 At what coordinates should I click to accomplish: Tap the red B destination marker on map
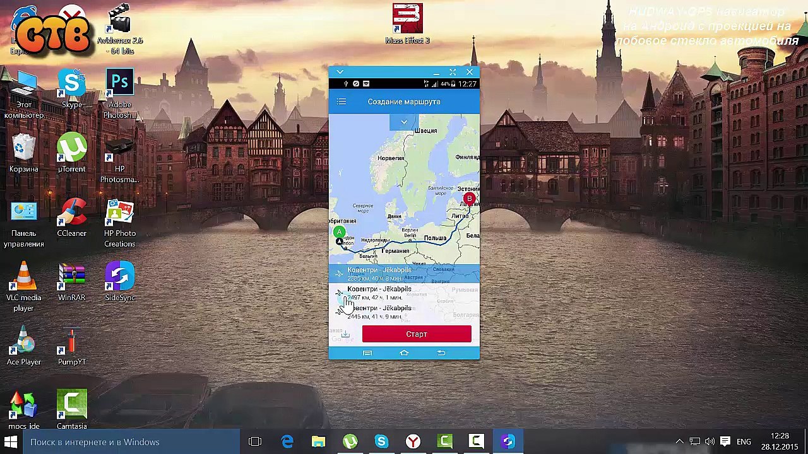(469, 199)
